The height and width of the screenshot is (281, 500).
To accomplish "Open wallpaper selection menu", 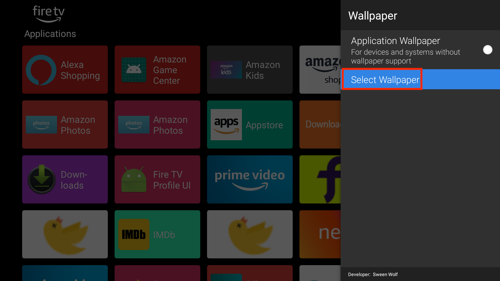I will pos(385,80).
